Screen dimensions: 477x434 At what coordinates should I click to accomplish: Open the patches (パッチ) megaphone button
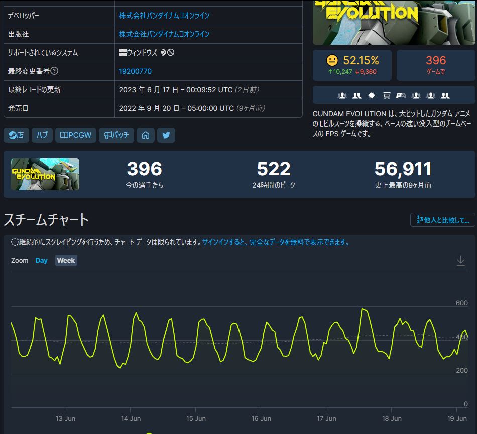[116, 135]
